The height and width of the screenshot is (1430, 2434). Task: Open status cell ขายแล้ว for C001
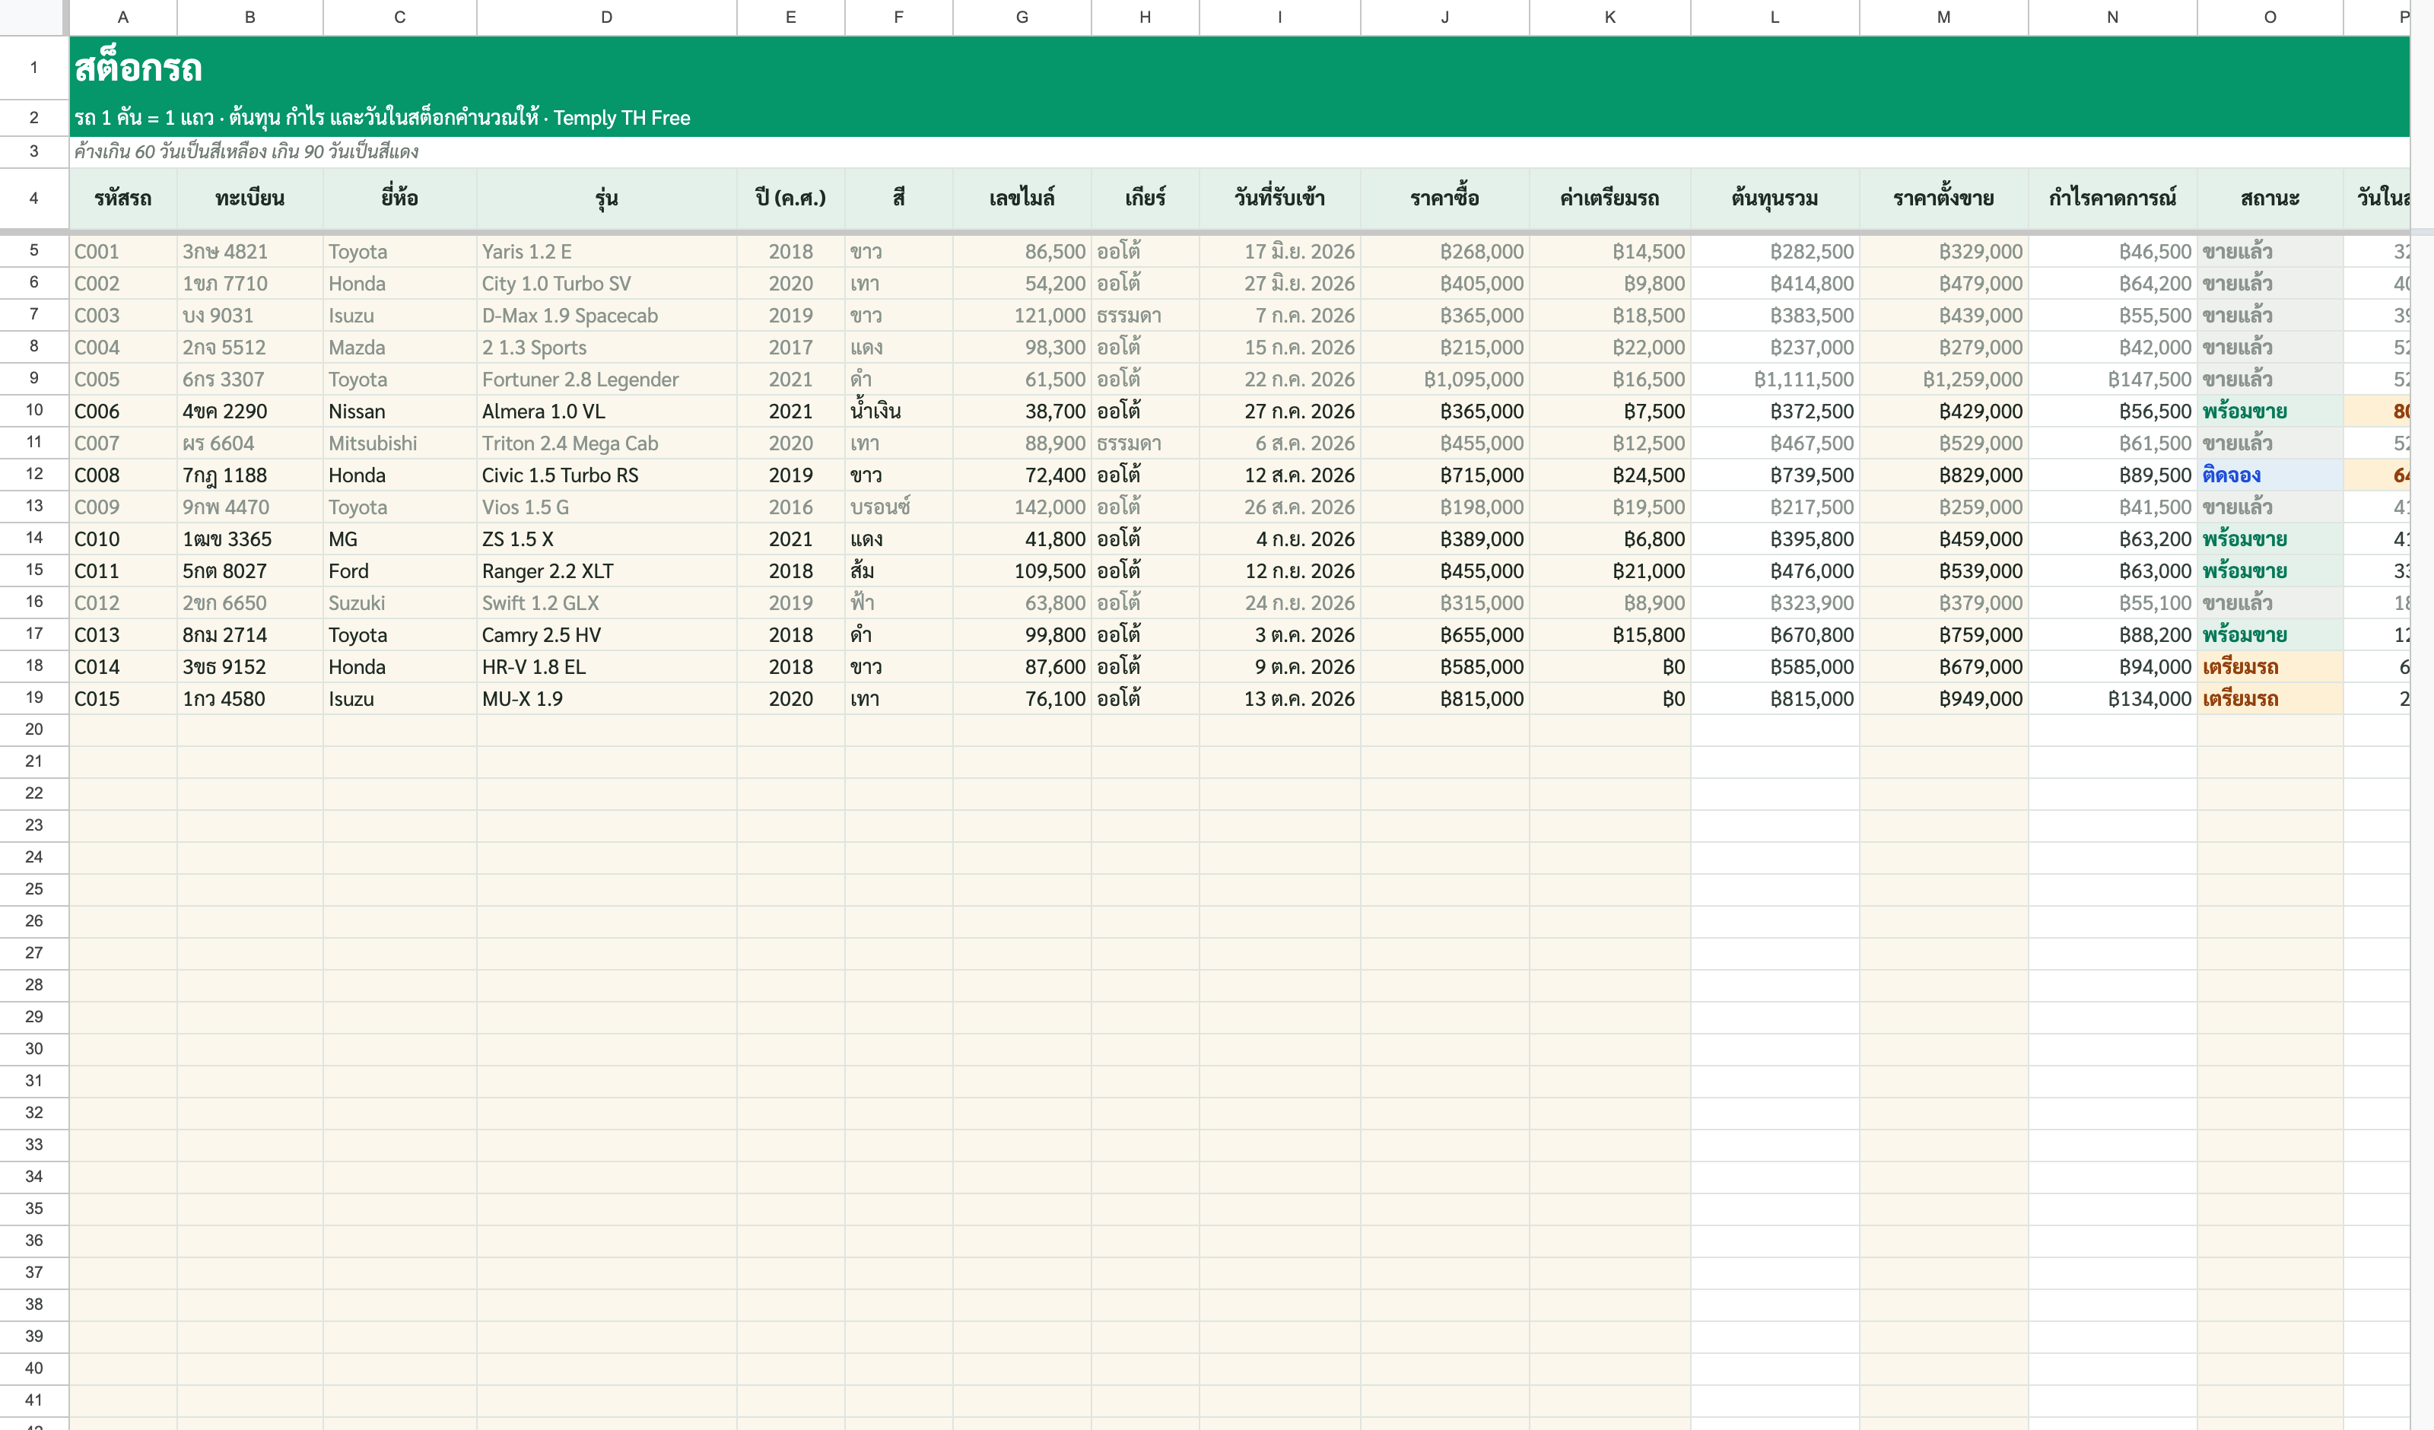(2269, 251)
